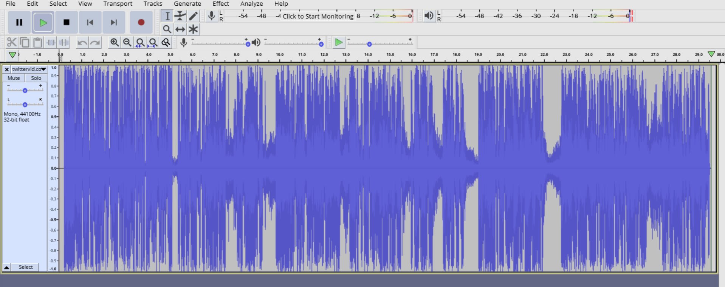Click the Record button

[141, 22]
